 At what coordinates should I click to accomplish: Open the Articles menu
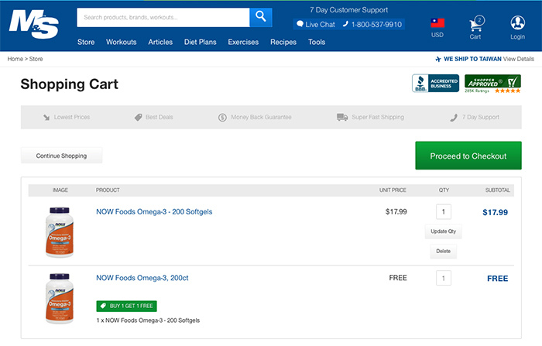tap(160, 42)
